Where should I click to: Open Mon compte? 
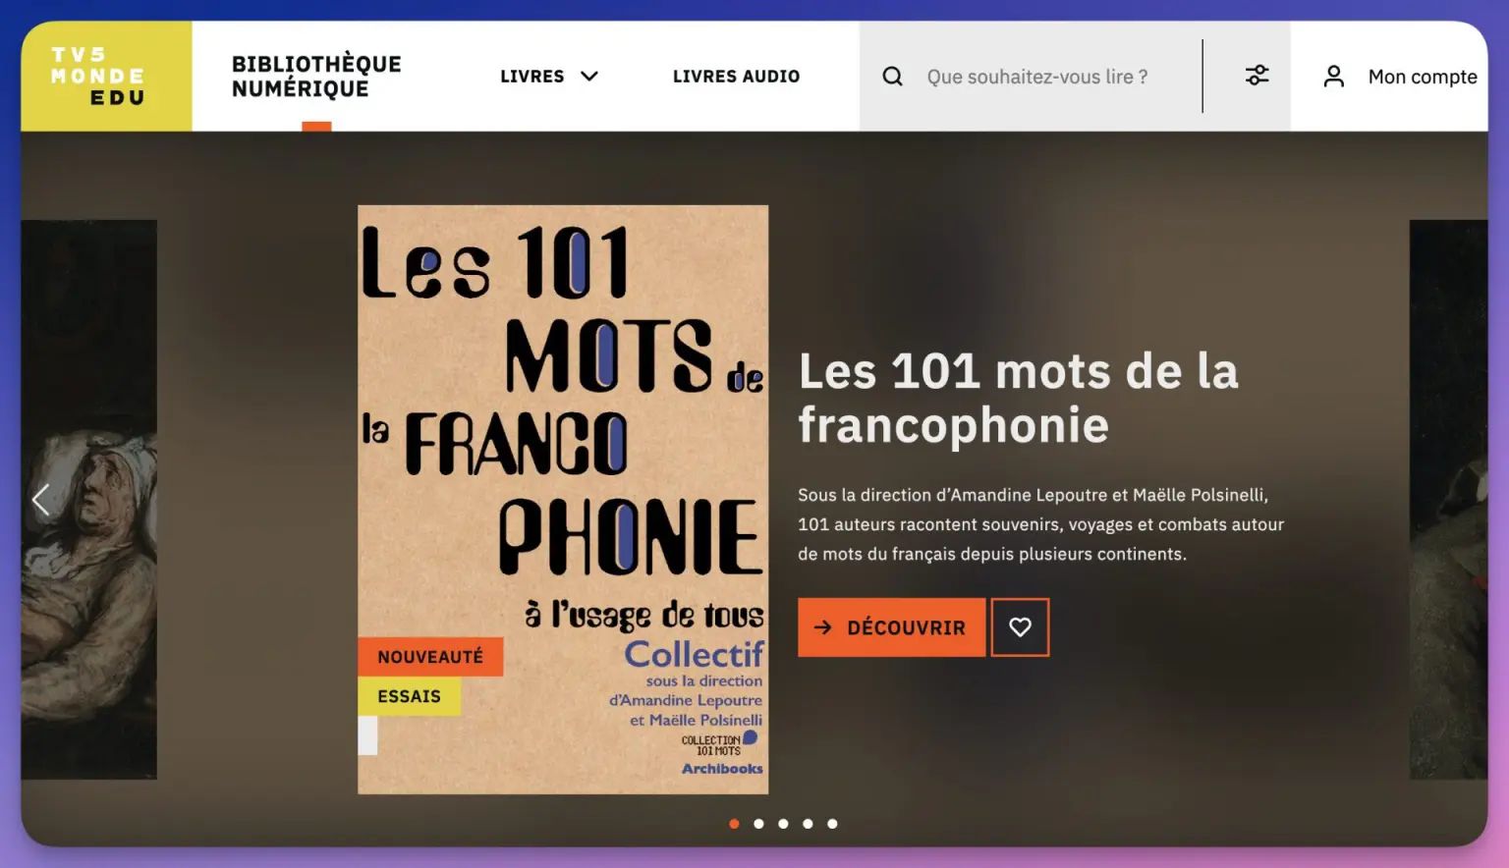point(1422,77)
